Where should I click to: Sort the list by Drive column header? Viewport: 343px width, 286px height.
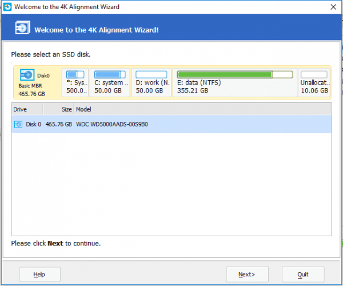[21, 109]
